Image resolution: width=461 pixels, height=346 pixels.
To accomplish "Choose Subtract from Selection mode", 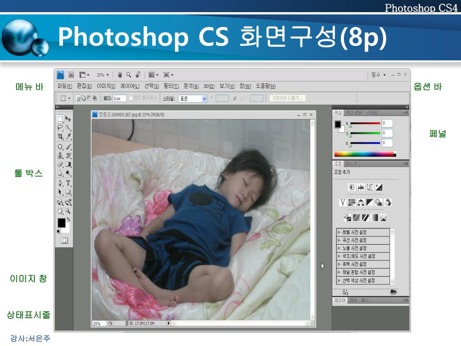I will [89, 98].
